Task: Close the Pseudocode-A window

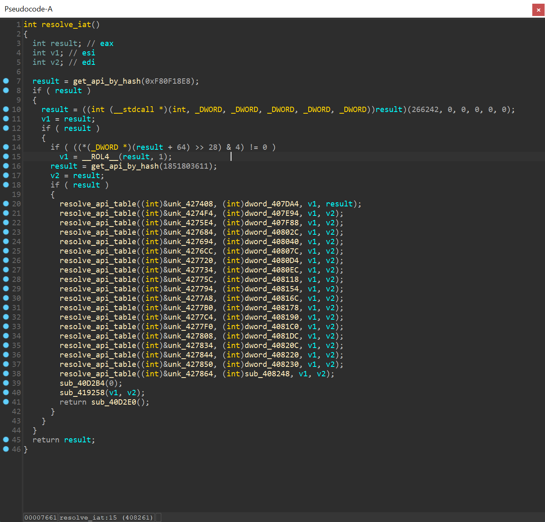Action: [x=538, y=10]
